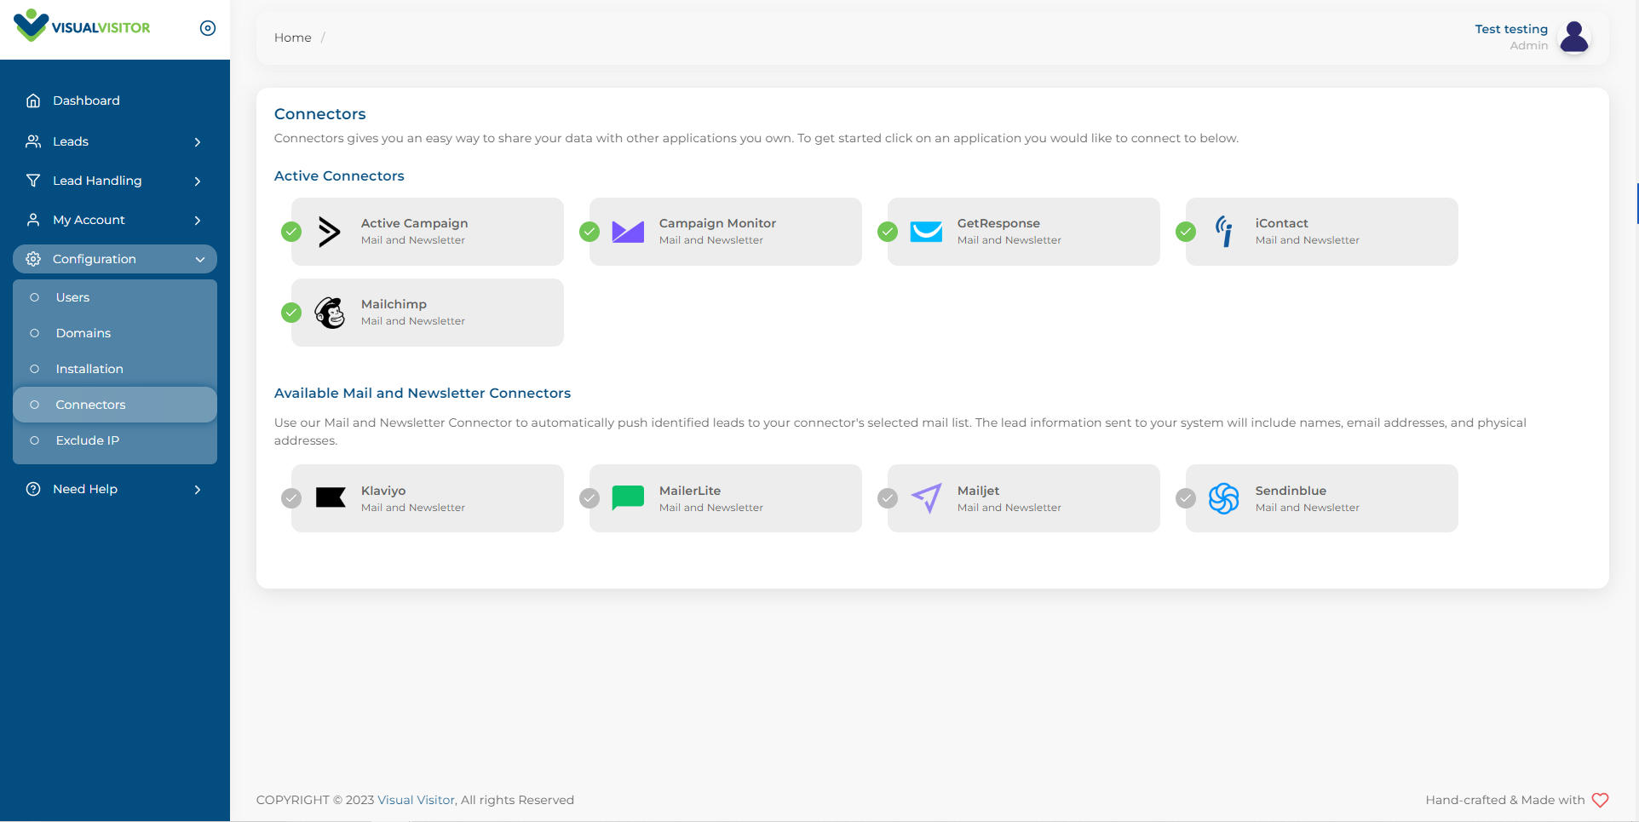Click the Sendinblue swirl logo
This screenshot has width=1639, height=822.
(x=1224, y=498)
